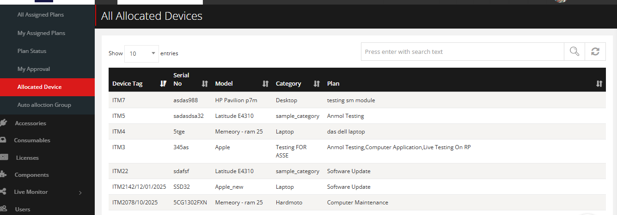Click the Live Monitor share icon
This screenshot has width=617, height=215.
[x=3, y=192]
